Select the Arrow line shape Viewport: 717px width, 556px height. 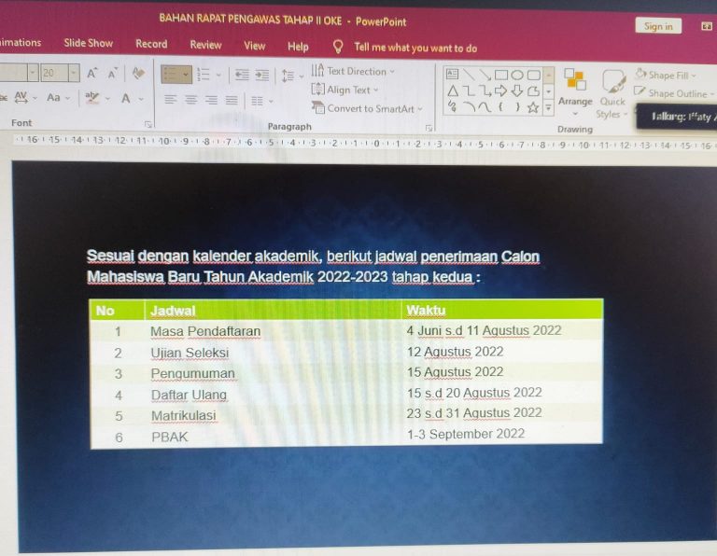[x=485, y=75]
